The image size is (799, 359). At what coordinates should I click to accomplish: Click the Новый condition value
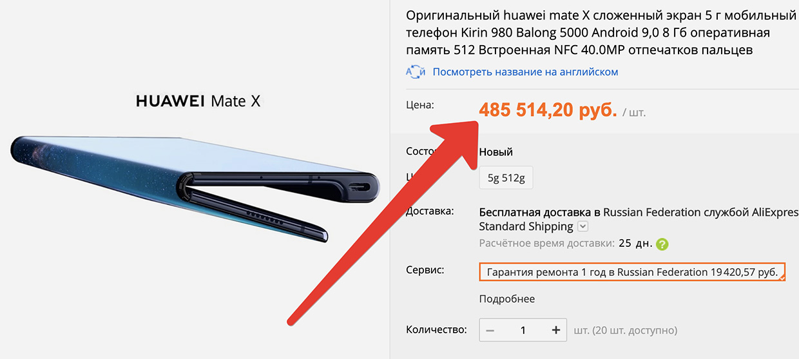pyautogui.click(x=496, y=152)
